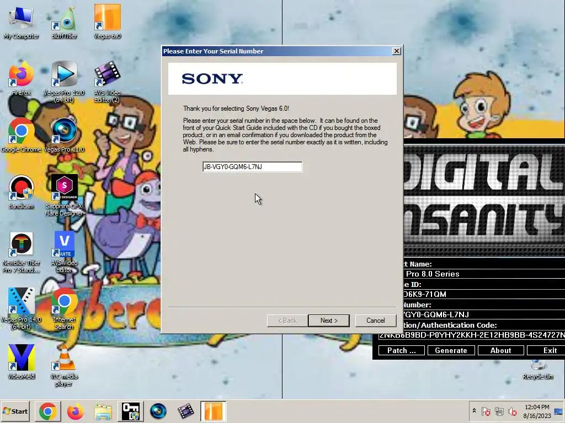Screen dimensions: 565x423
Task: Select Vegas Pro 14.0 (64-bit) shortcut
Action: point(21,310)
